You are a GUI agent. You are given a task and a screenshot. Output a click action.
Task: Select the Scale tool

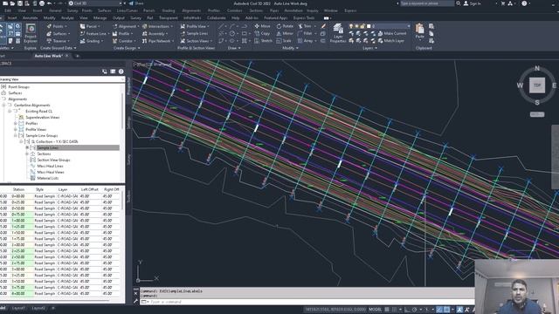(284, 41)
